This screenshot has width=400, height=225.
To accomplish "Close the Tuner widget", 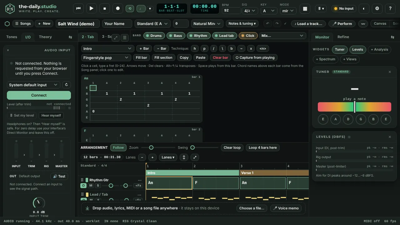I will click(x=390, y=72).
